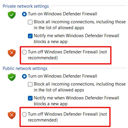128x128 pixels.
Task: Enable Block all incoming connections checkbox for Public
Action: coord(30,84)
